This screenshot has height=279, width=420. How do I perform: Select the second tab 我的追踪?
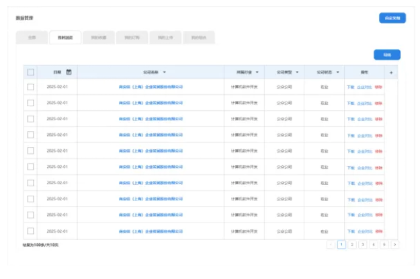65,38
